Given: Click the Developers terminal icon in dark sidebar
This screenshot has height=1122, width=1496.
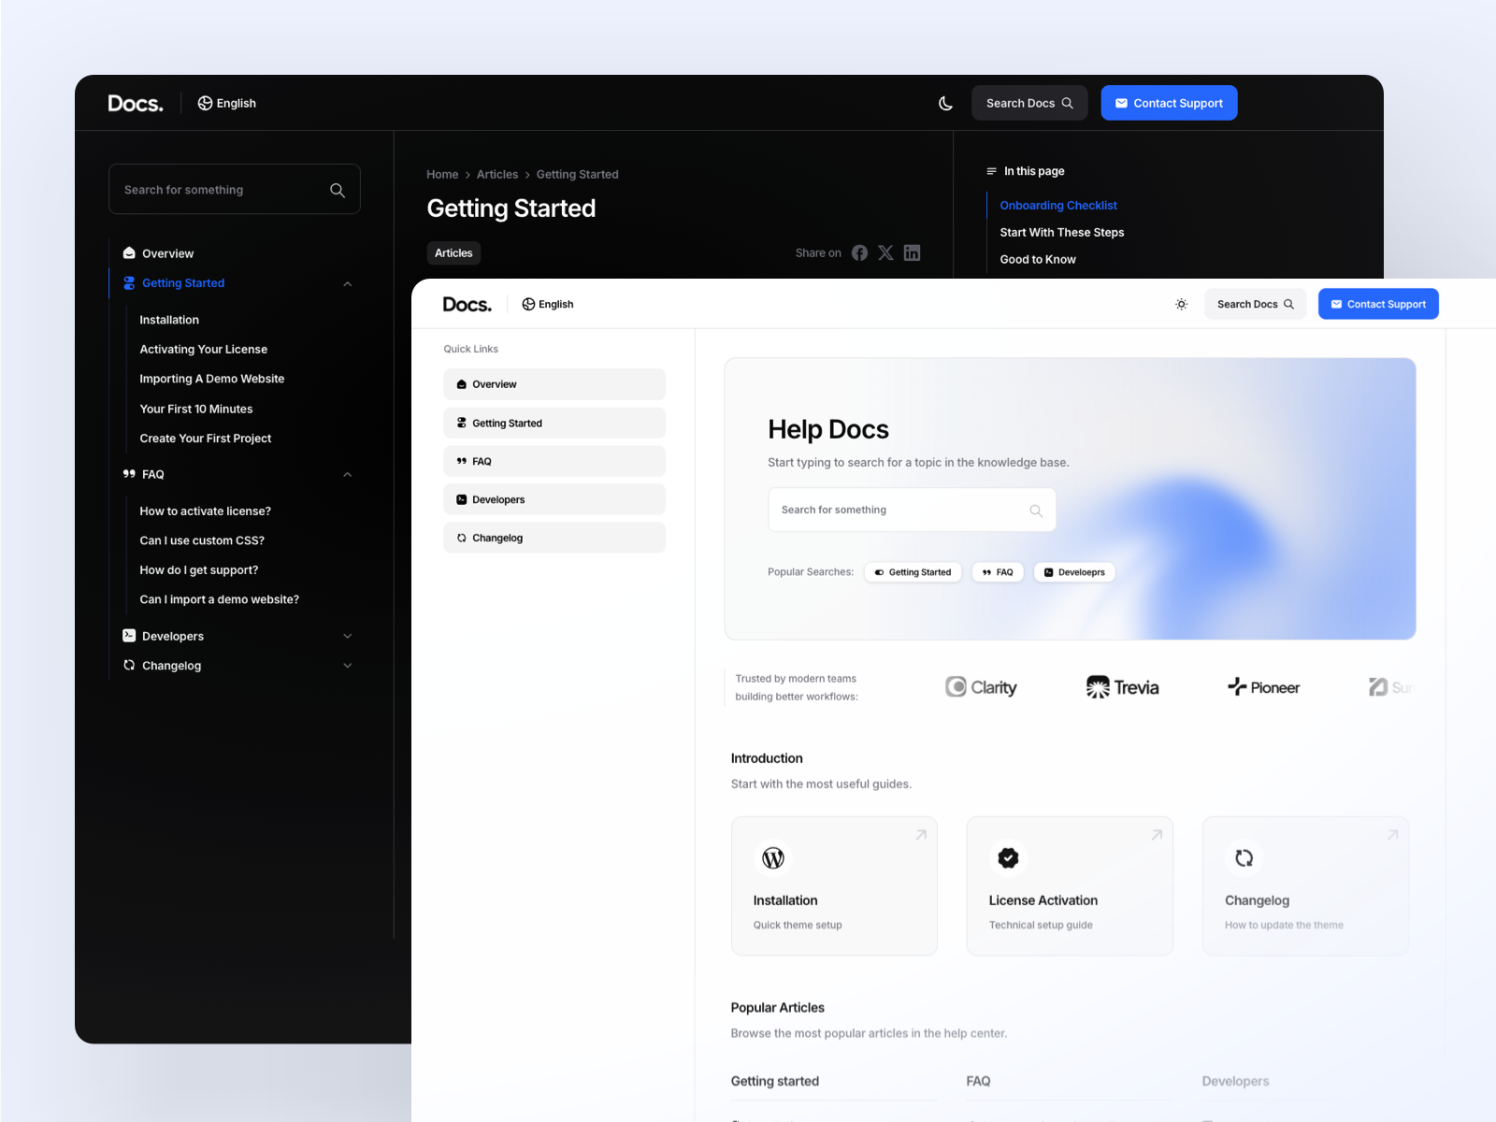Looking at the screenshot, I should (x=129, y=636).
